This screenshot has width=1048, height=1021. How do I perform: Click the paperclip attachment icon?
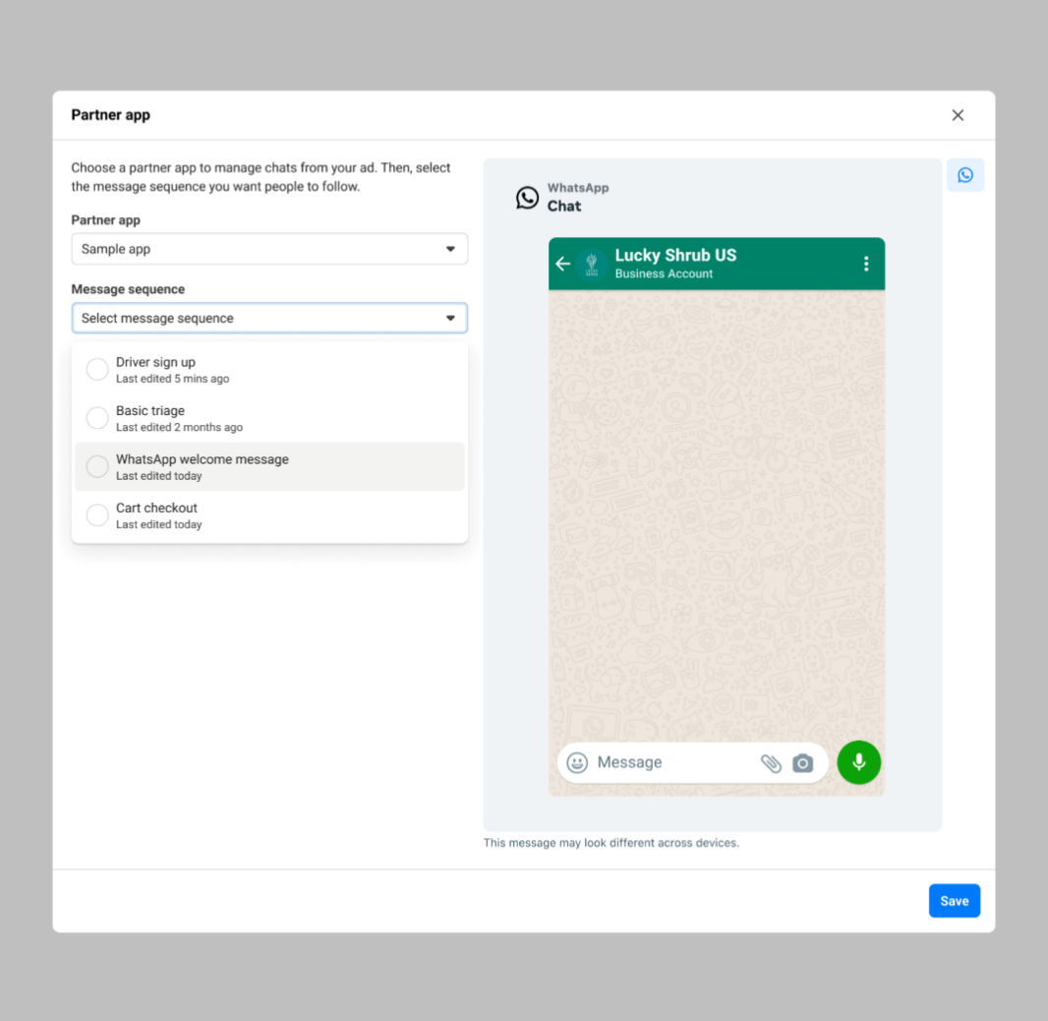click(771, 763)
